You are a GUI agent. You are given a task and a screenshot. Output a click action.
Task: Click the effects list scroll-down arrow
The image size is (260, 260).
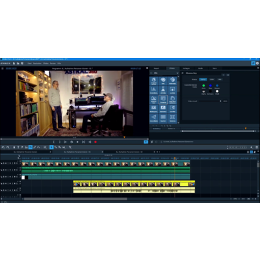[x=178, y=123]
